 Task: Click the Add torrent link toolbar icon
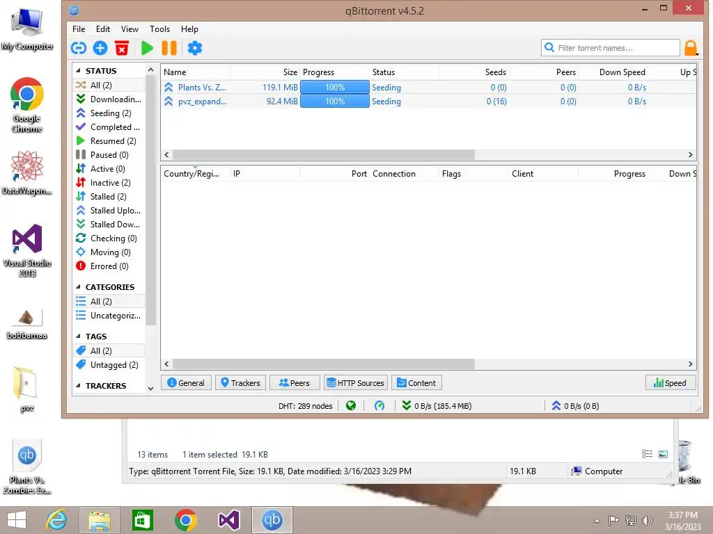[79, 48]
